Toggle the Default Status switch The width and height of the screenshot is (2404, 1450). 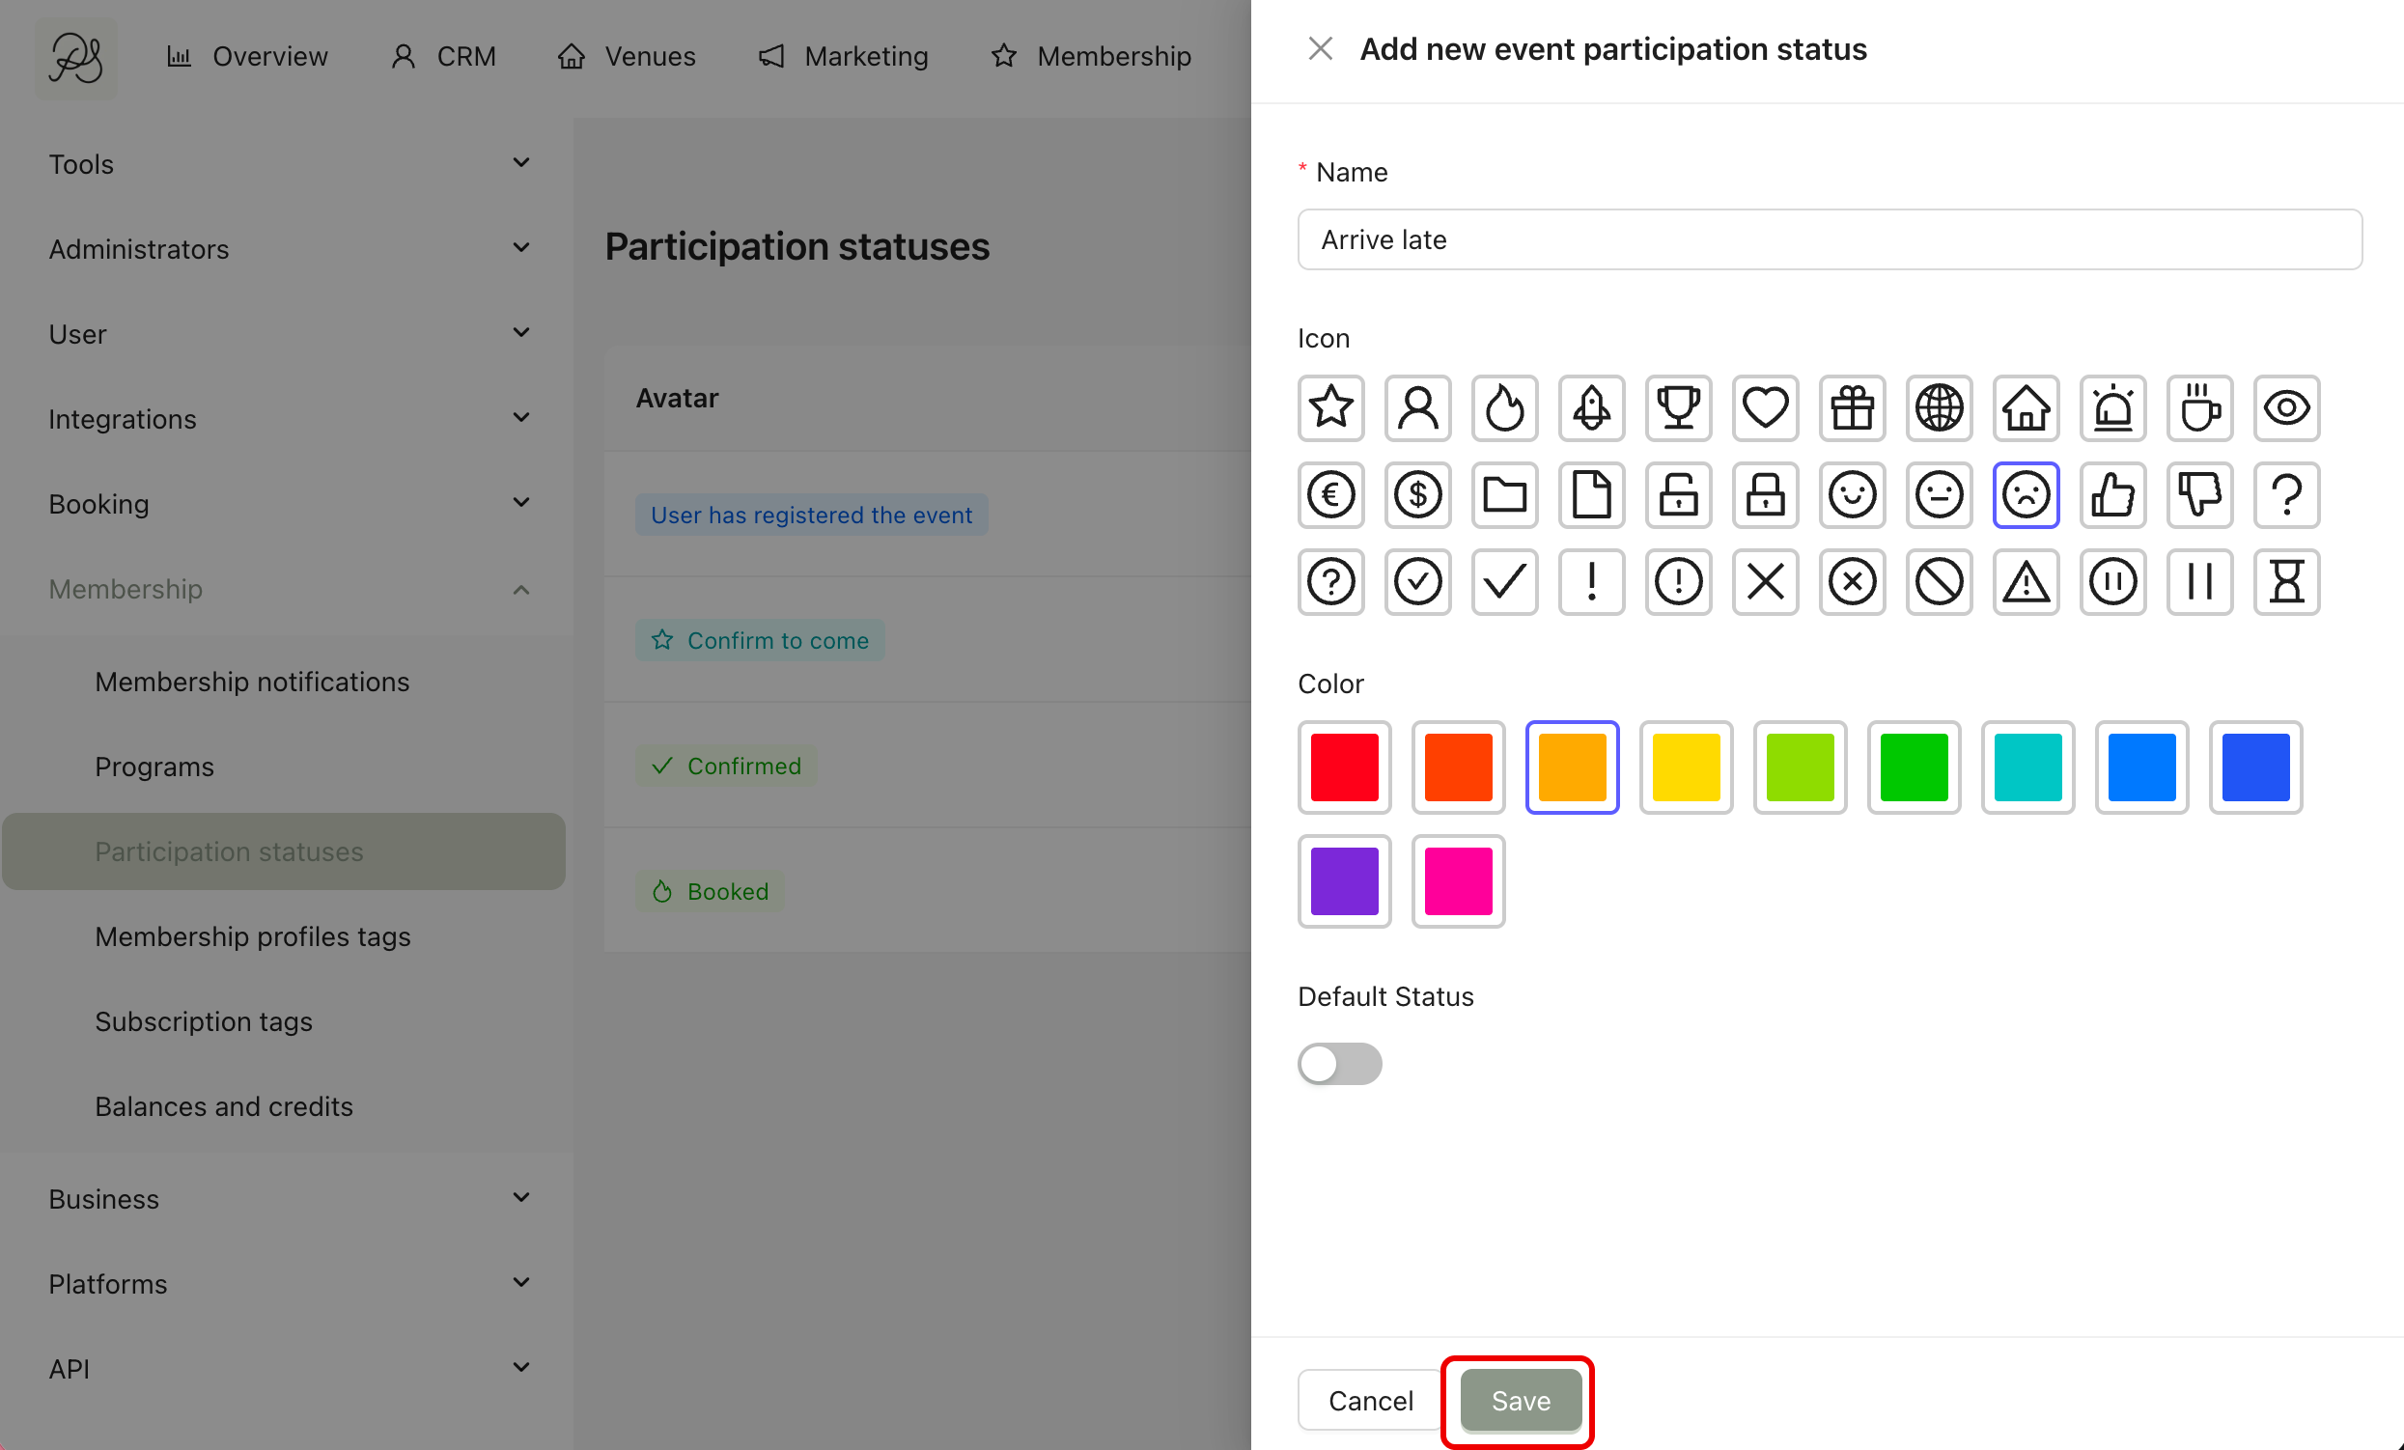click(1338, 1063)
